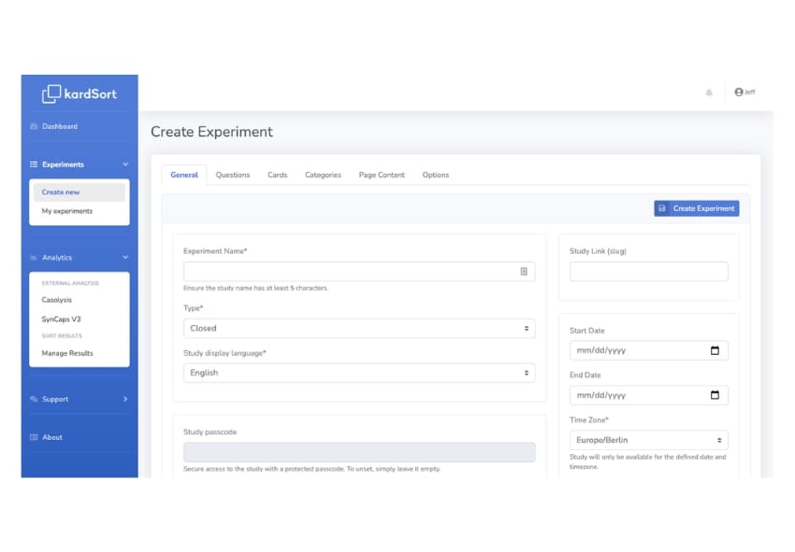Screen dimensions: 795x552
Task: Switch to the Page Content tab
Action: (x=382, y=175)
